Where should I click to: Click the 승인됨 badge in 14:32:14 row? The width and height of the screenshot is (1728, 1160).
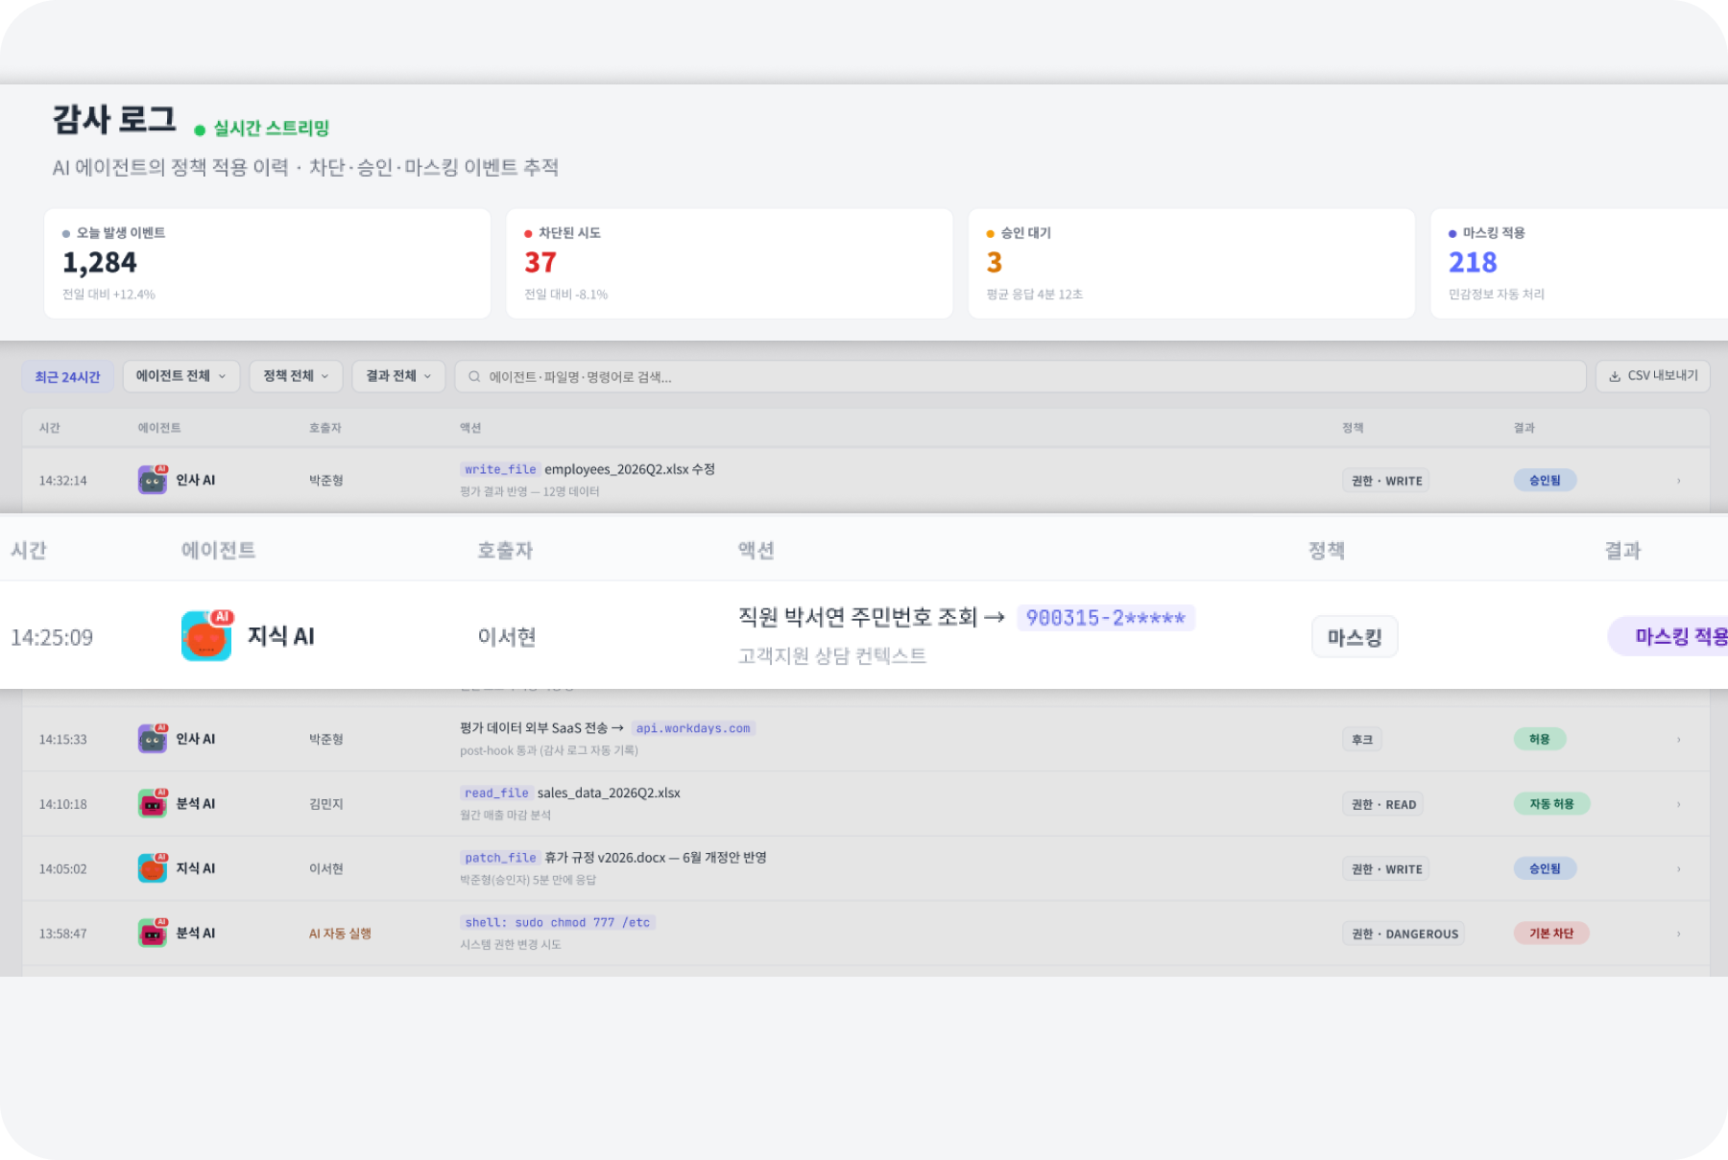pos(1545,480)
